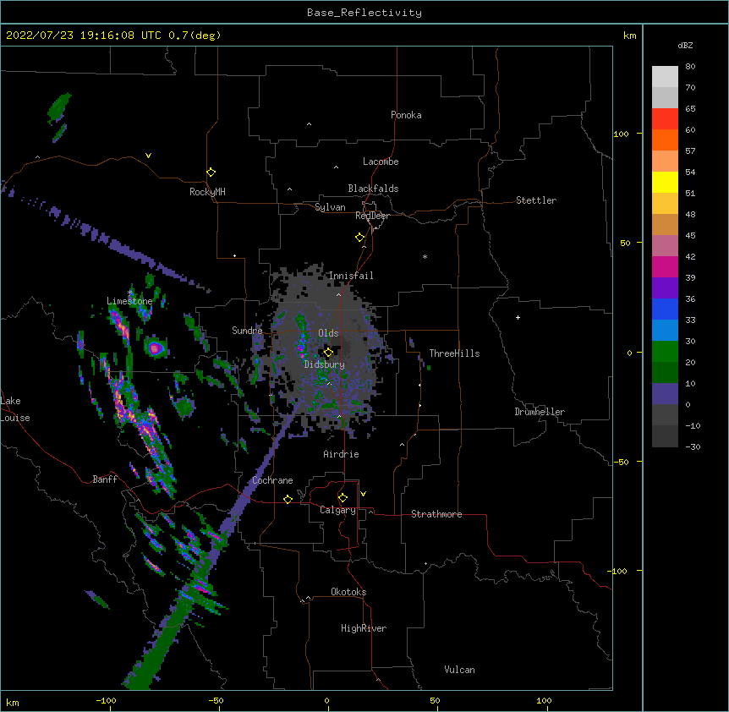Click the yellow station marker above RockyMH

(211, 173)
